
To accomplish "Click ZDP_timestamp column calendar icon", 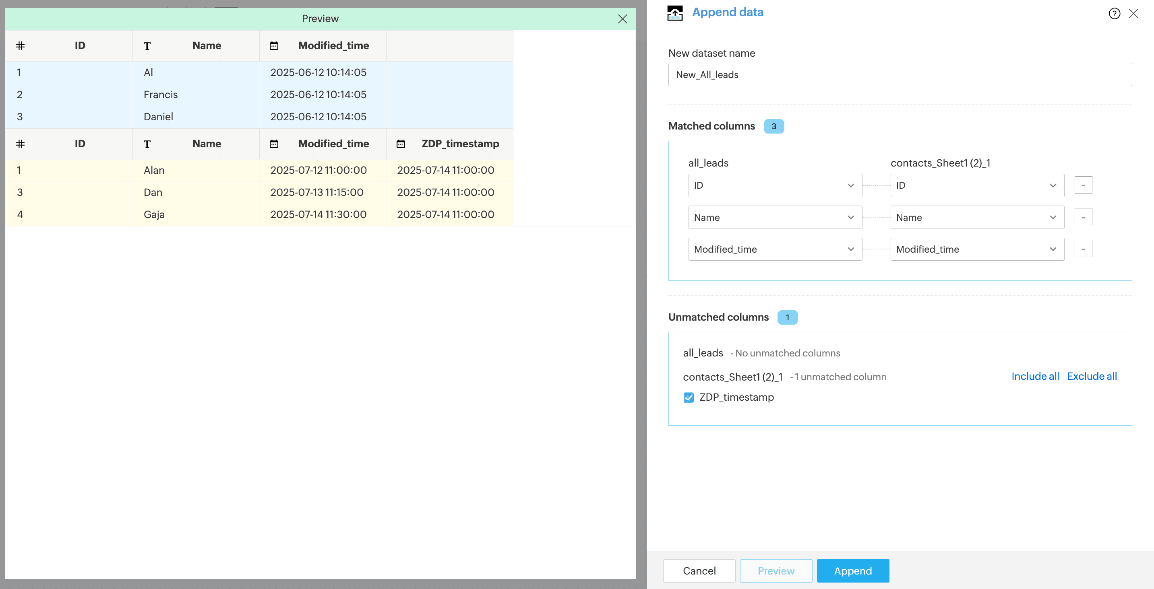I will 401,144.
